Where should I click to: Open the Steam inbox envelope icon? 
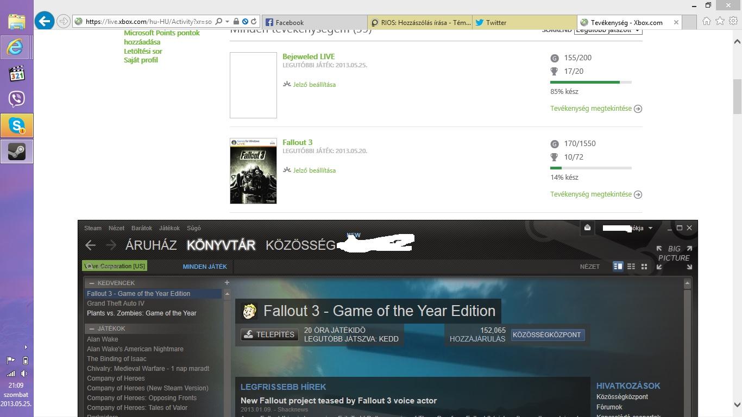pyautogui.click(x=587, y=228)
